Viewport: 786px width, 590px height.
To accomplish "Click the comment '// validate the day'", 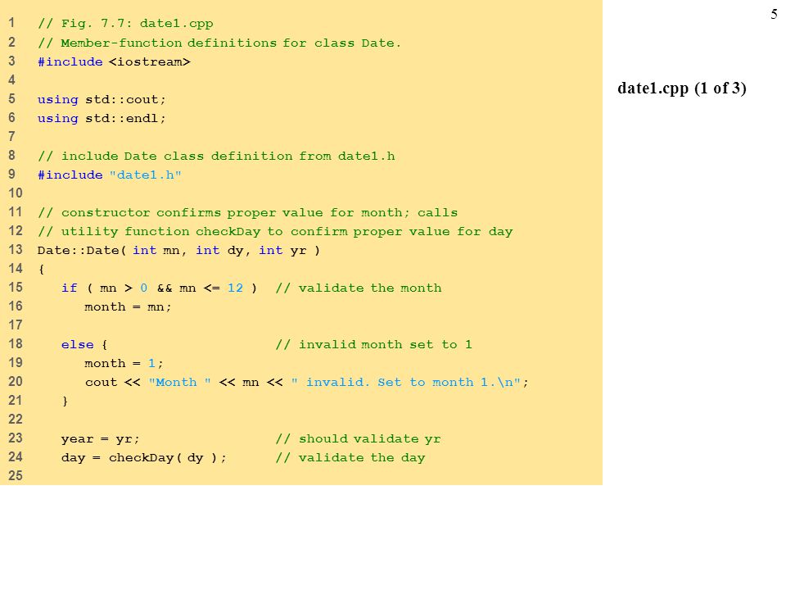I will point(350,457).
